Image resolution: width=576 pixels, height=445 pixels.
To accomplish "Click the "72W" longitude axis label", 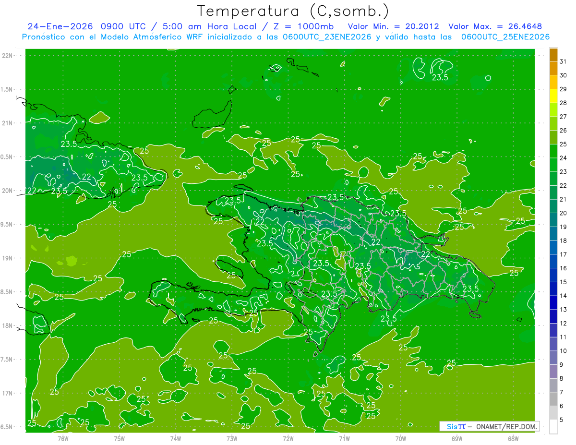I will [x=288, y=438].
